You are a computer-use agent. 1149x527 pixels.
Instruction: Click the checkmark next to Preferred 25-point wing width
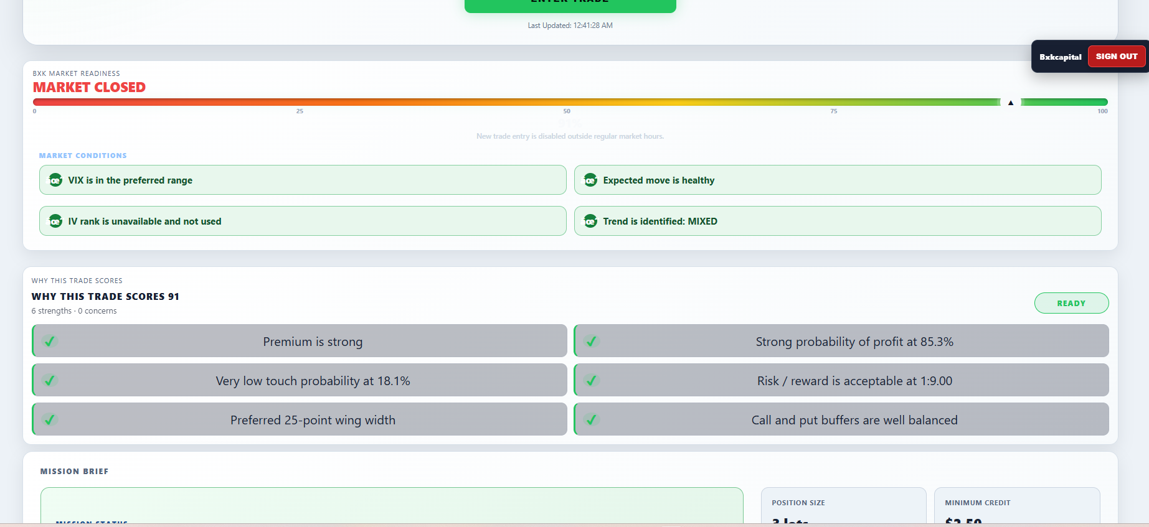click(50, 419)
